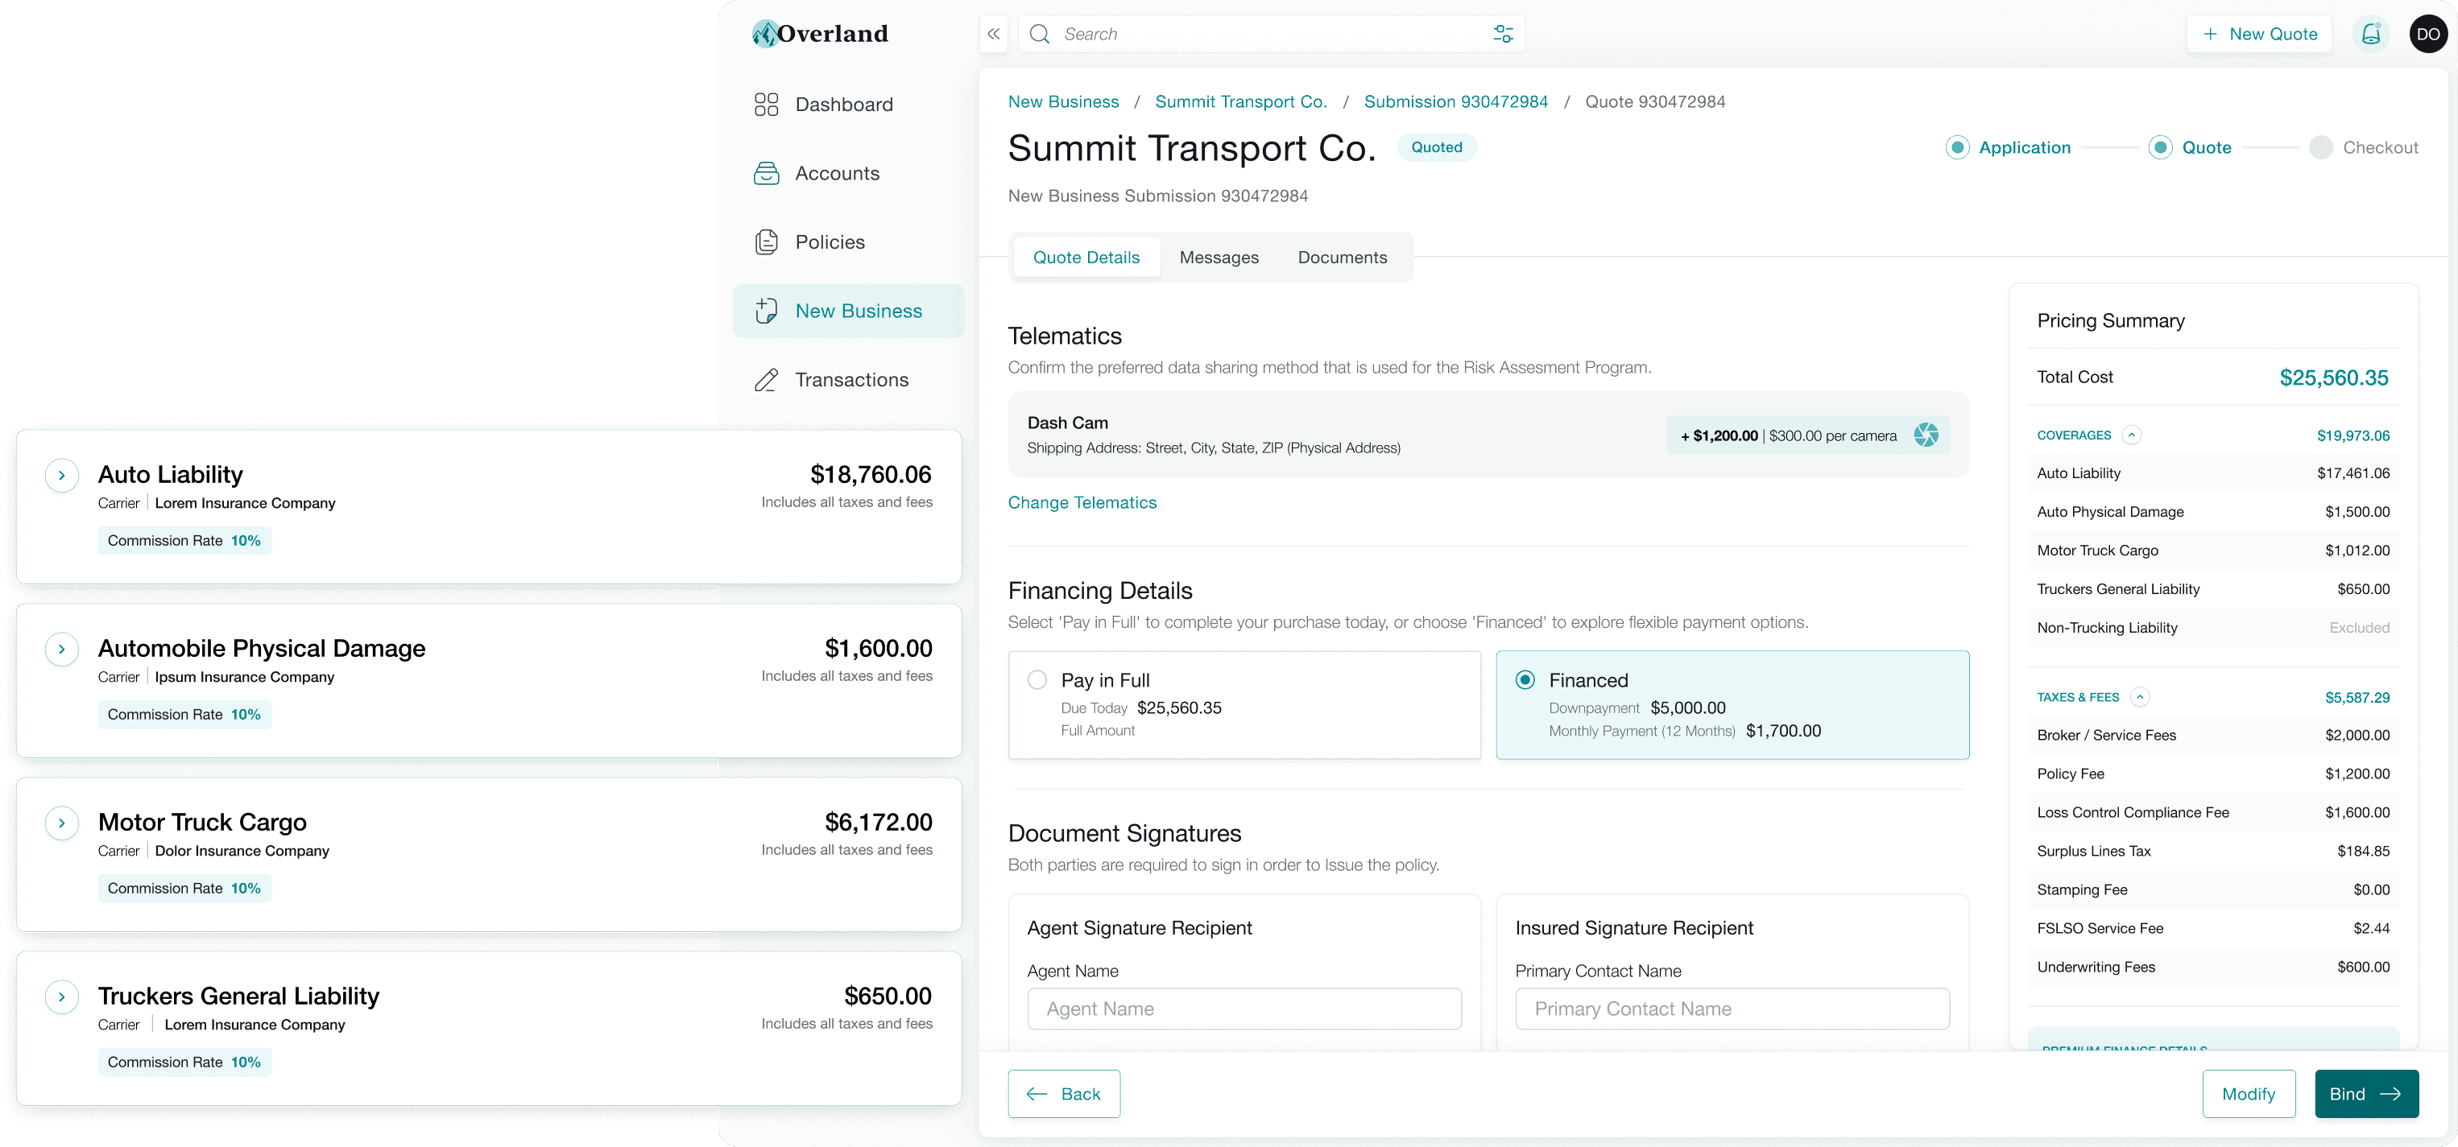
Task: Select the Financed payment option
Action: [x=1525, y=680]
